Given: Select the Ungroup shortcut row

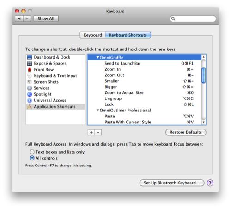Looking at the screenshot, I should point(145,98).
